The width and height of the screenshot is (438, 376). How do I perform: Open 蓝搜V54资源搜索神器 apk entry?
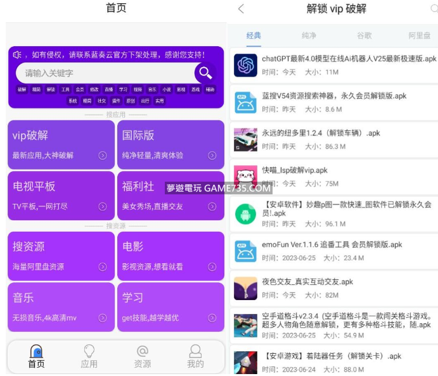(334, 103)
